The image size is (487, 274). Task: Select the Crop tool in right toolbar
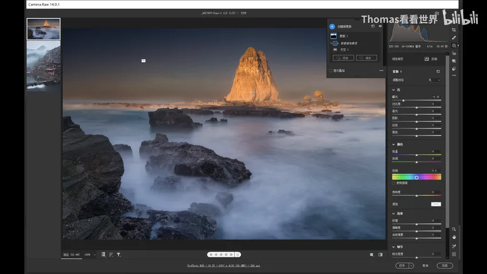[x=454, y=30]
